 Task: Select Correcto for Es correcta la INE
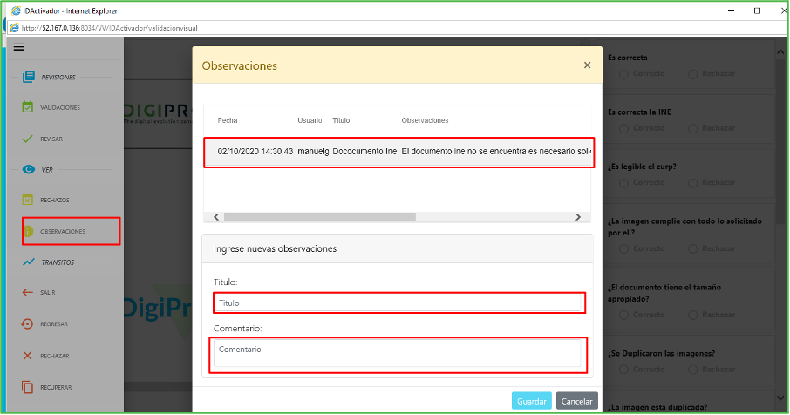[x=623, y=128]
